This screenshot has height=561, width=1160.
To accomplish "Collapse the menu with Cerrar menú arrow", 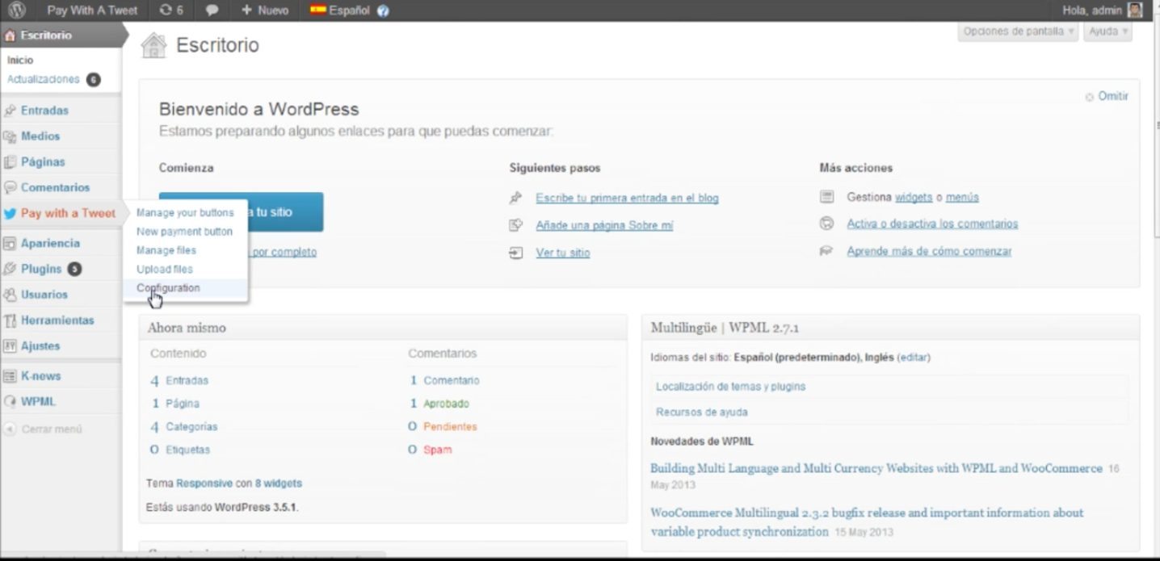I will [11, 429].
